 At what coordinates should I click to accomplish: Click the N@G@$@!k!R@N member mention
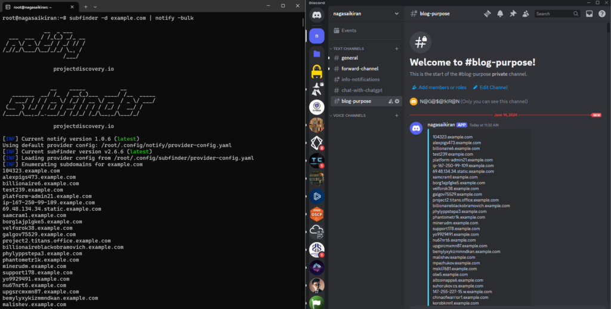440,101
